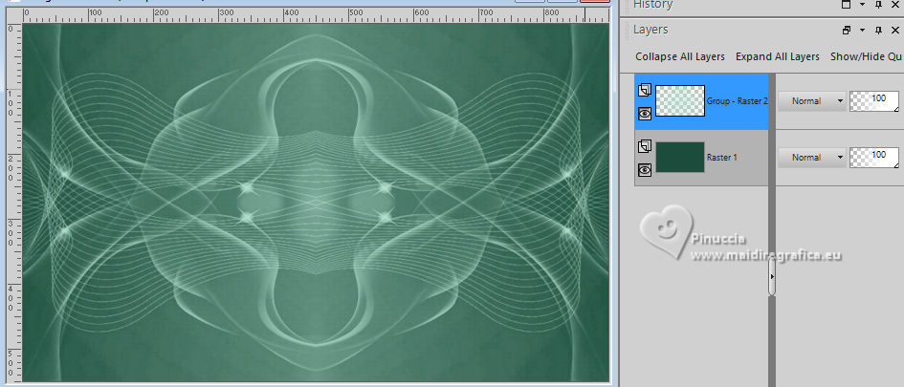The width and height of the screenshot is (904, 387).
Task: Click Raster 1 layer type icon
Action: click(645, 146)
